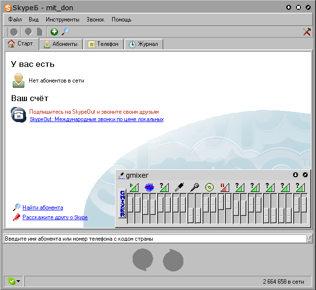Viewport: 316px width, 290px height.
Task: Switch to the Старт tab
Action: 21,43
